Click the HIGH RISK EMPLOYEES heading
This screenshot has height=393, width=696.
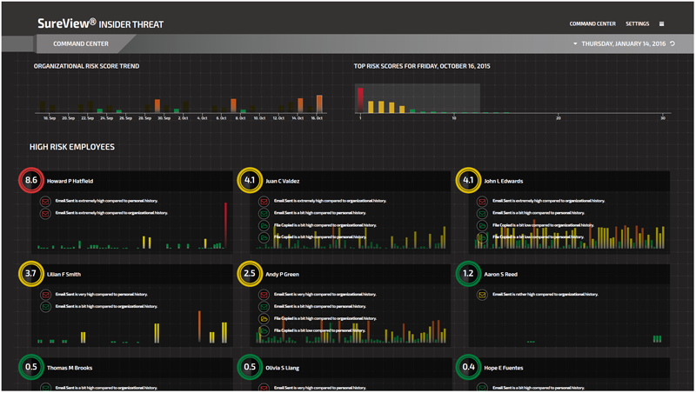72,147
